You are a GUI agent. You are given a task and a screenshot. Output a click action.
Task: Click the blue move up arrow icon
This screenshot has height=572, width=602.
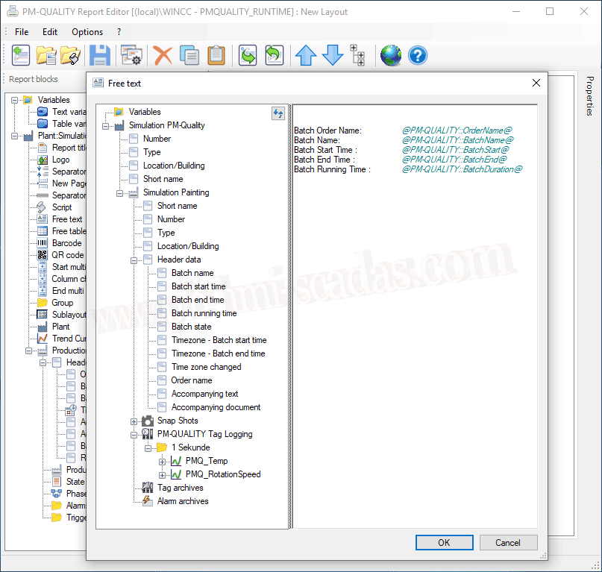306,55
